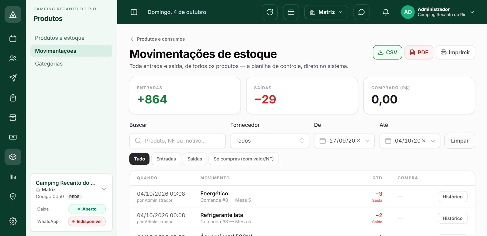This screenshot has height=236, width=487.
Task: Click the Limpar filters button
Action: point(460,141)
